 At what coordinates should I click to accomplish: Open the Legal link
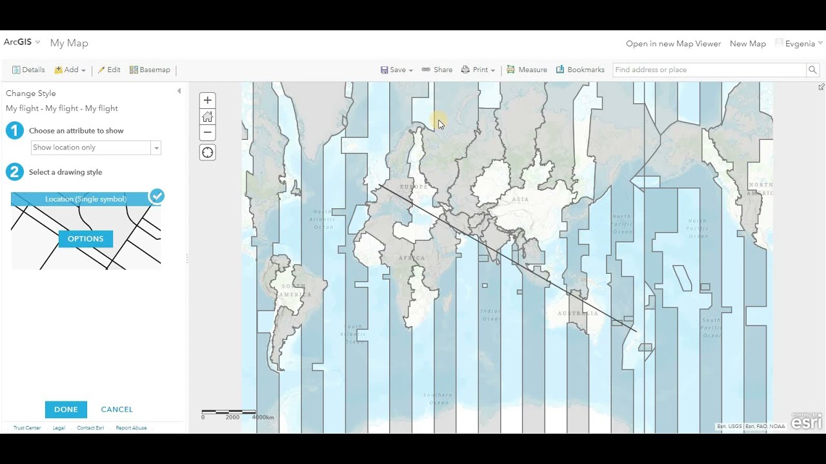59,428
